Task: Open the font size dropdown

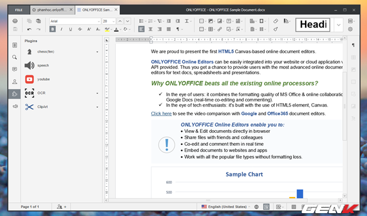Action: 114,21
